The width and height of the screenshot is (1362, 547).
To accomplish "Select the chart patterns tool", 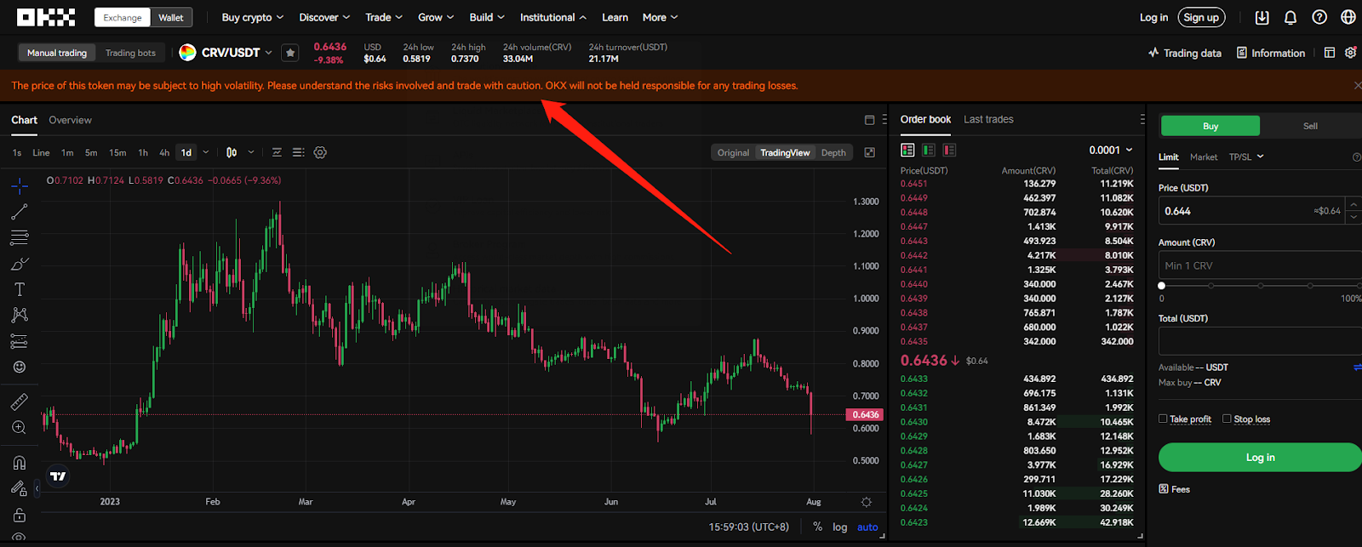I will [20, 316].
